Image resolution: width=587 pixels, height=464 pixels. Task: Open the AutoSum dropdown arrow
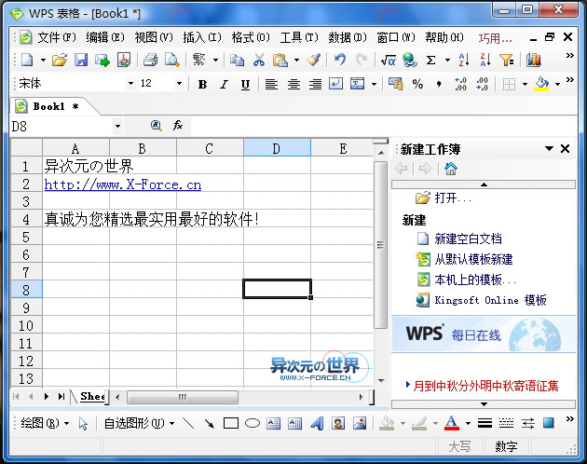pyautogui.click(x=447, y=60)
